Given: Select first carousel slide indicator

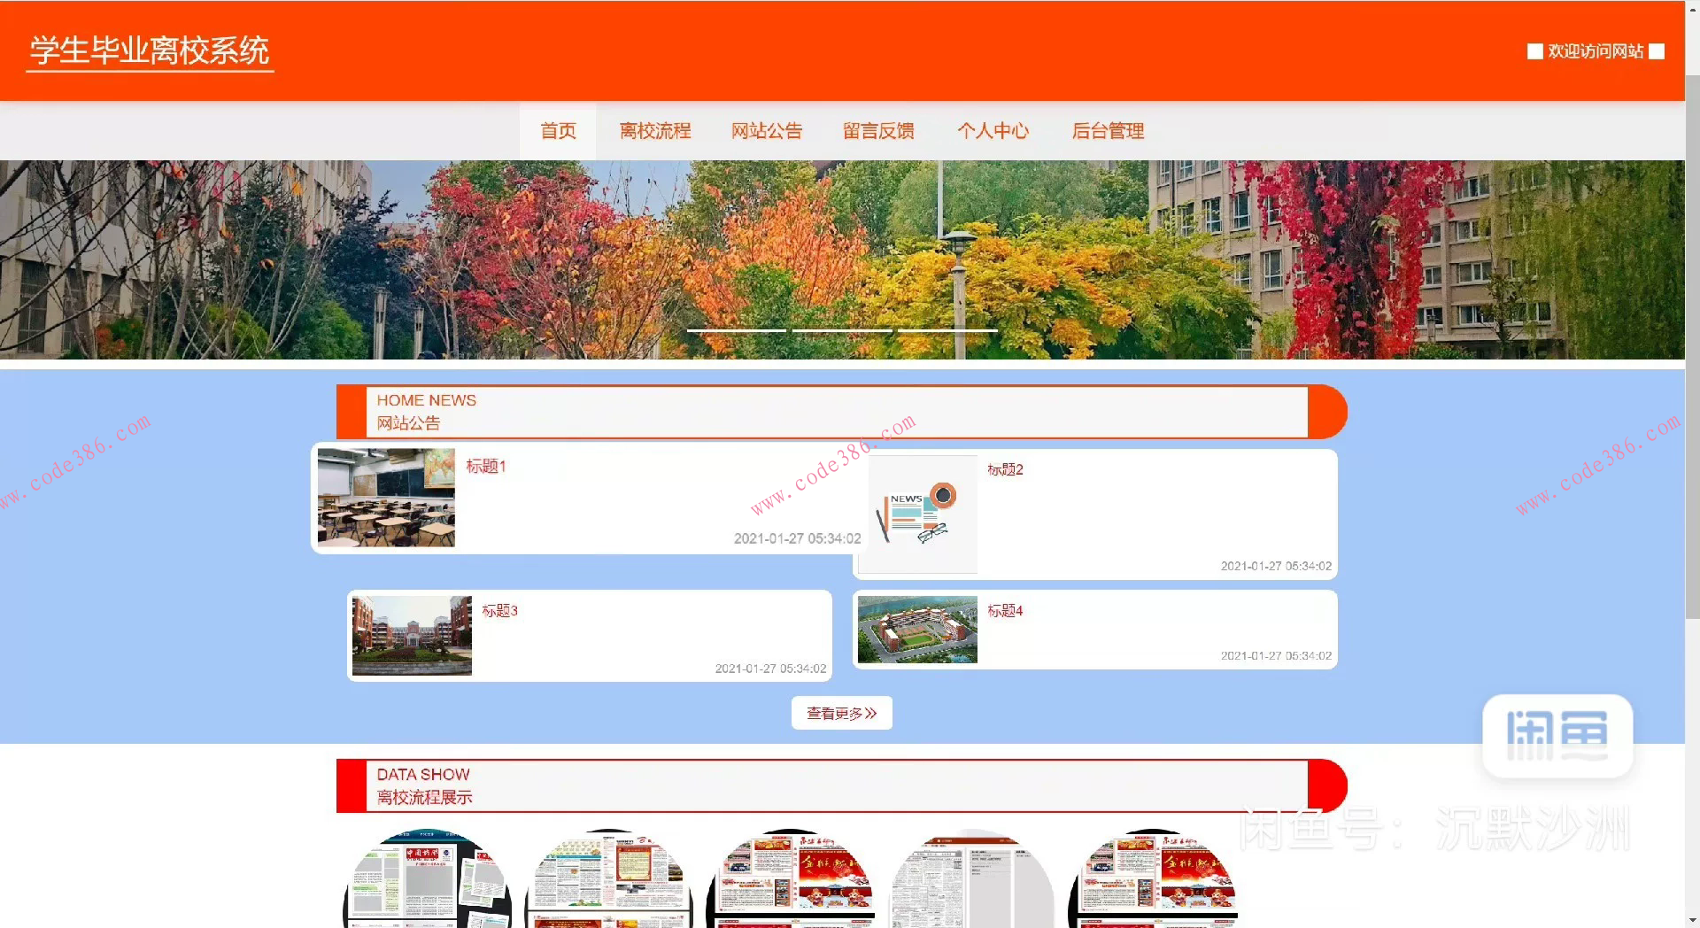Looking at the screenshot, I should click(737, 330).
